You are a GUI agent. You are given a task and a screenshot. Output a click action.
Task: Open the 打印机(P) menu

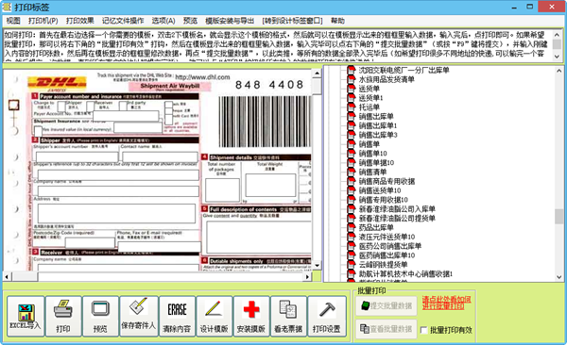(x=43, y=21)
